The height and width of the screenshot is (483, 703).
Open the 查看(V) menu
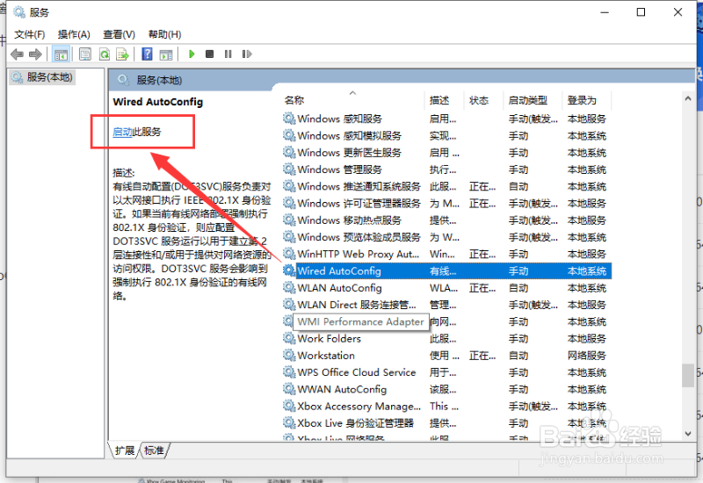(x=120, y=34)
